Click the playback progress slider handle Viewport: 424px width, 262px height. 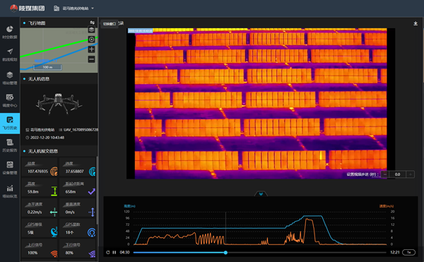pos(225,253)
